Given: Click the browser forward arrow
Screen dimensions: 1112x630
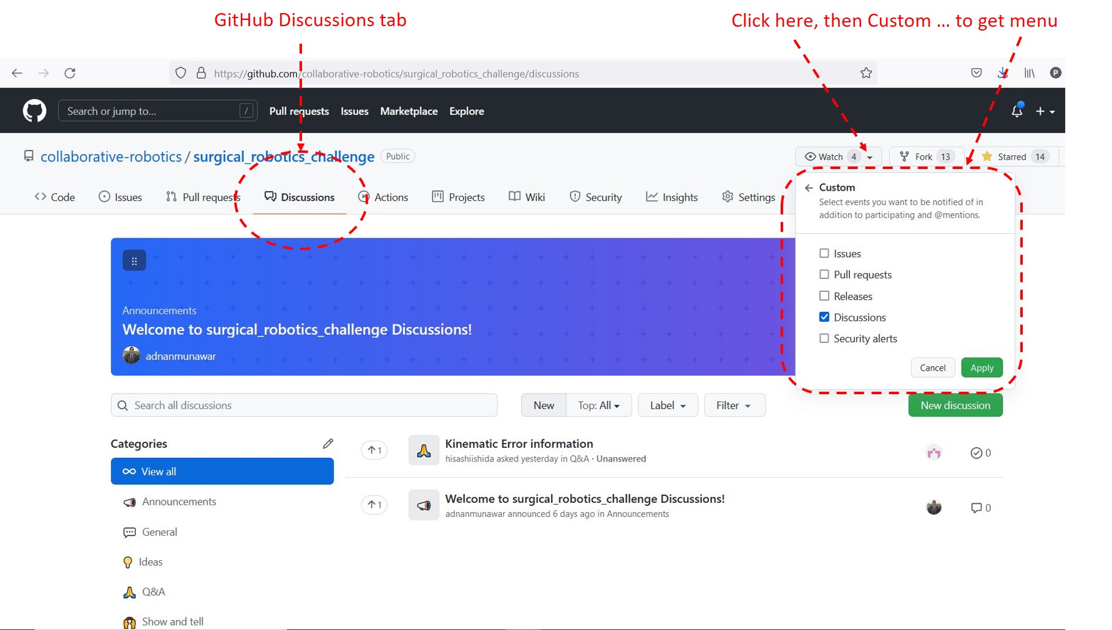Looking at the screenshot, I should pyautogui.click(x=43, y=73).
